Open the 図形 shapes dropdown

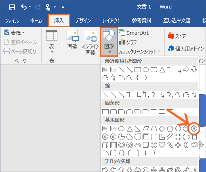[x=109, y=42]
